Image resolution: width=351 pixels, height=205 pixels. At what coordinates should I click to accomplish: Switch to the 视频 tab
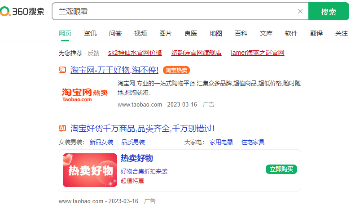(140, 33)
